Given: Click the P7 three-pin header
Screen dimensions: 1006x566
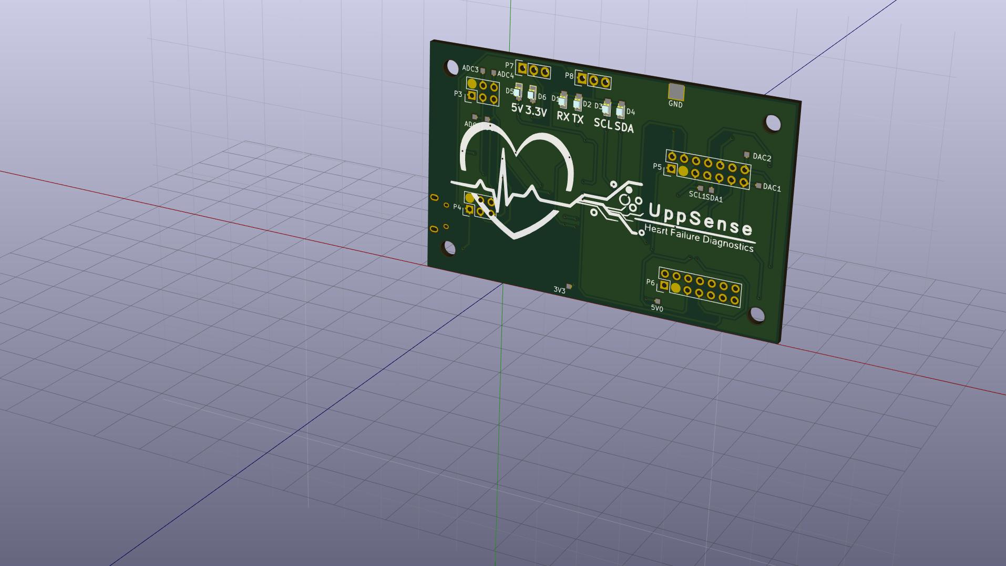Looking at the screenshot, I should click(533, 70).
